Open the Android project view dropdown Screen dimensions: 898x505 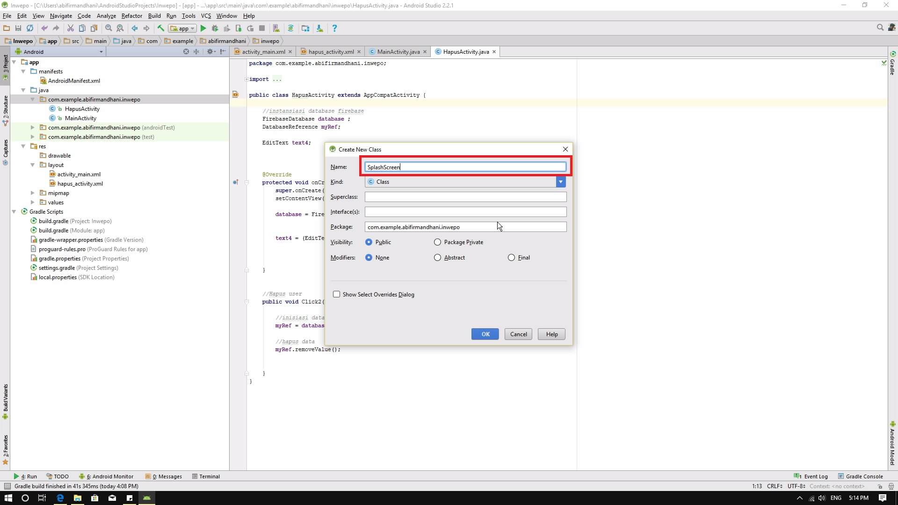pos(101,52)
